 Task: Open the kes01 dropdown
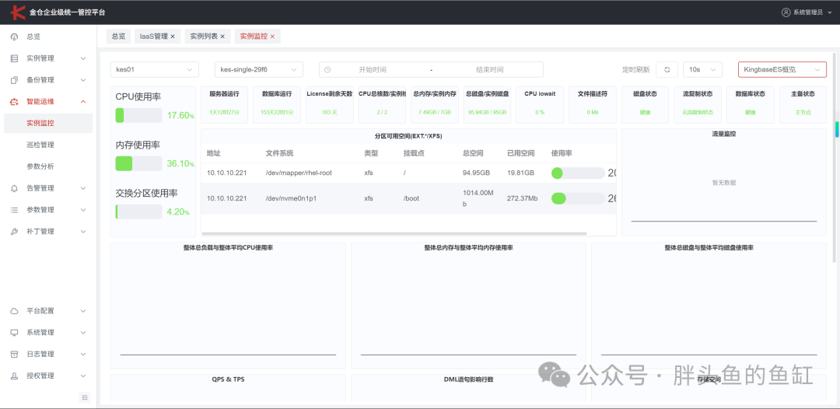click(154, 70)
